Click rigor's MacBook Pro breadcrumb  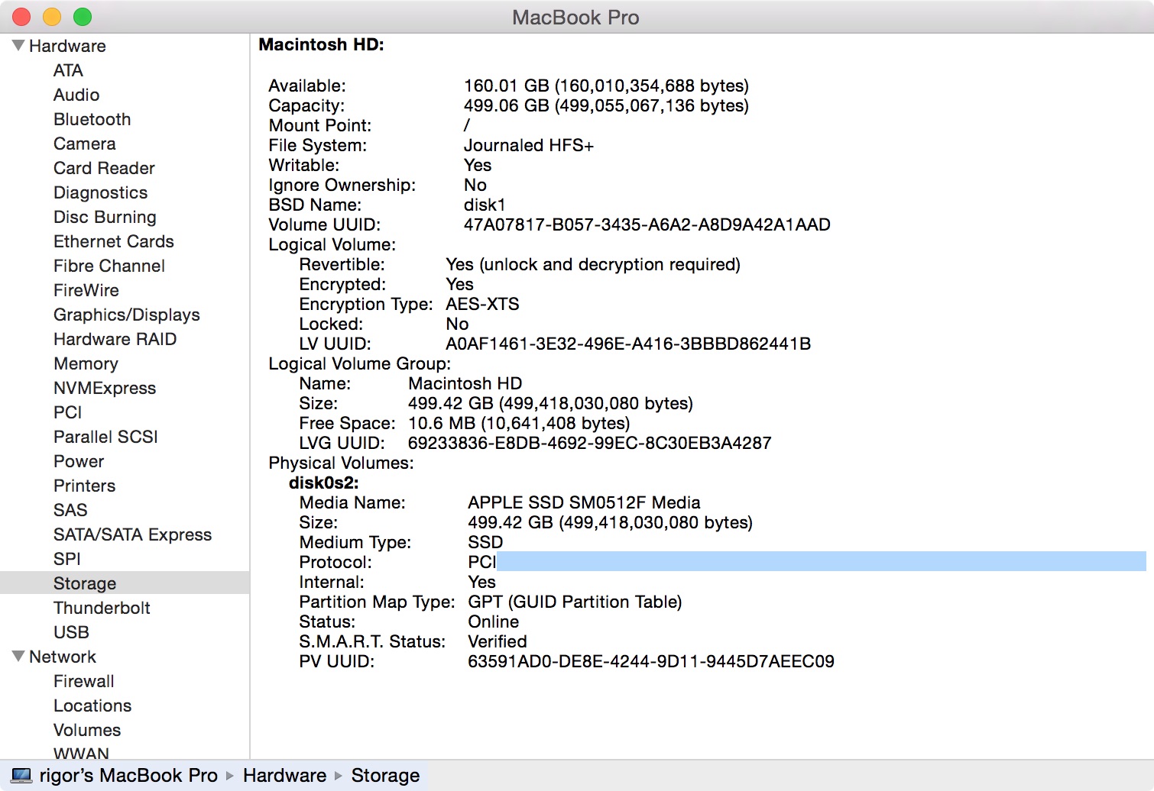coord(128,776)
